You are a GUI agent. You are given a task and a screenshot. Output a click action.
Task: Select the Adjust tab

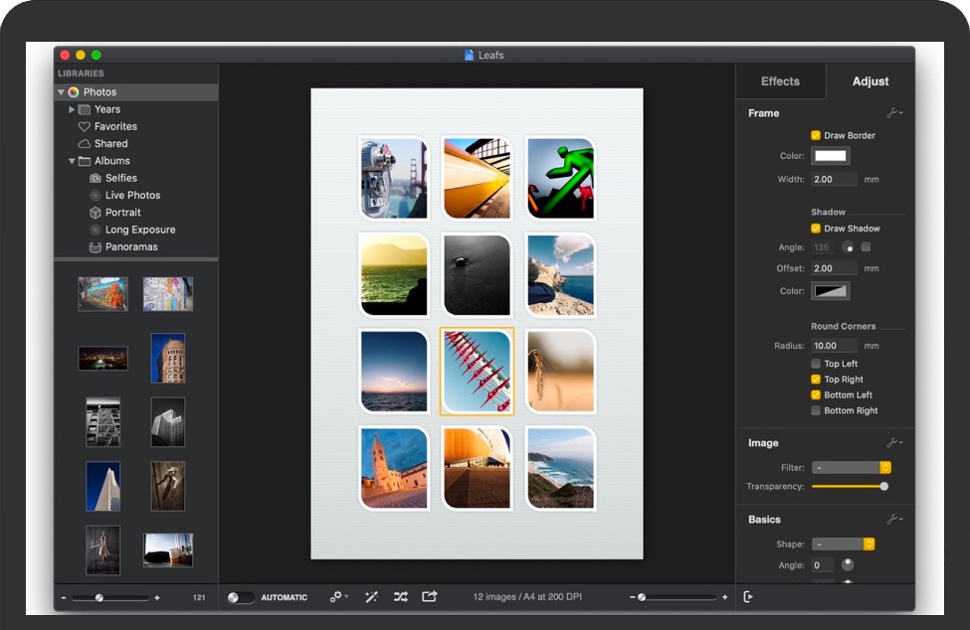click(x=871, y=81)
